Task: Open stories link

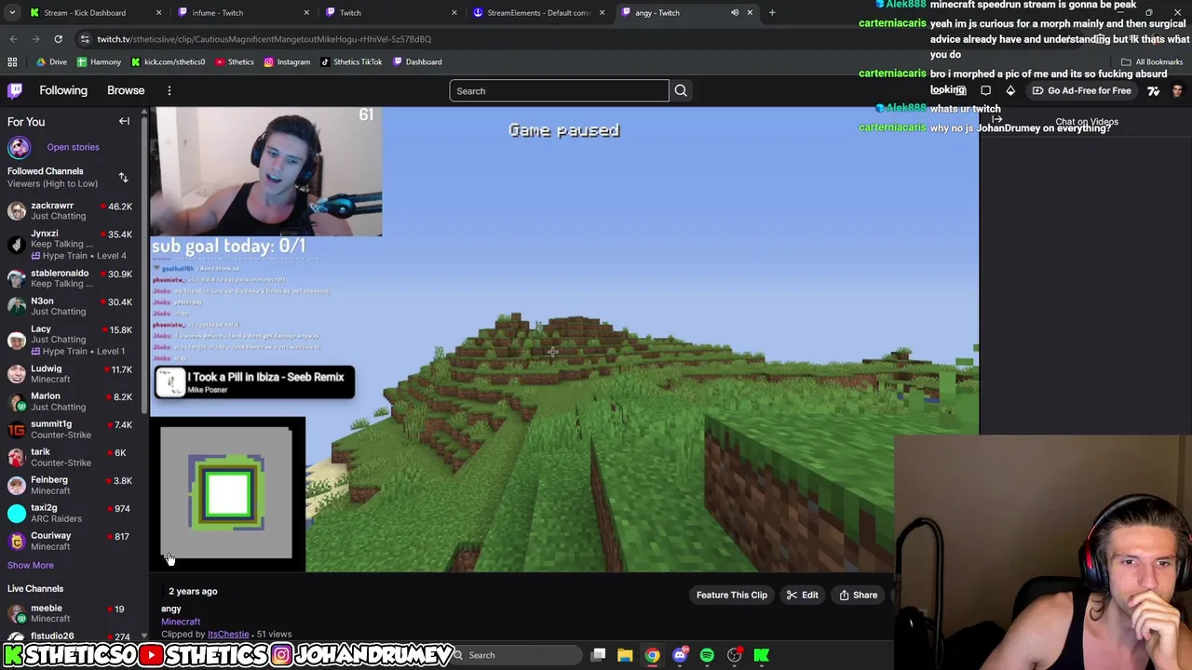Action: (x=73, y=147)
